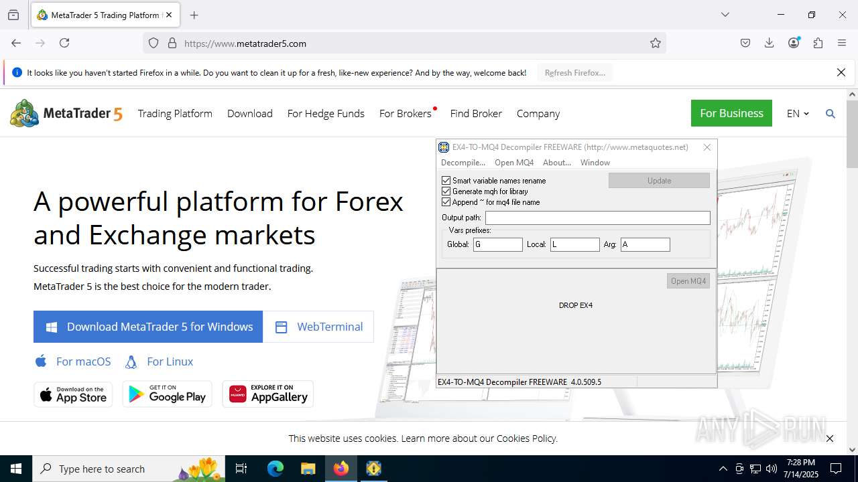
Task: Expand the list all tabs chevron
Action: coord(725,15)
